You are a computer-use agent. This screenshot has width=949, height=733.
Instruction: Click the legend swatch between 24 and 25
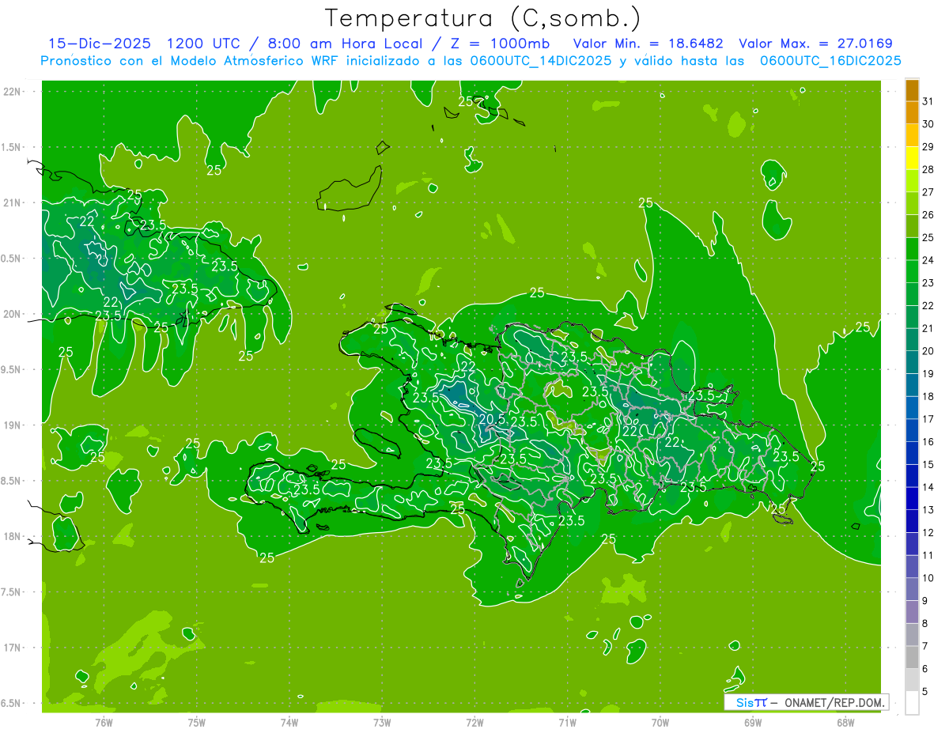913,250
